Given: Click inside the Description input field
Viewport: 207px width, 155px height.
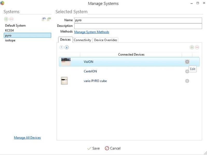Looking at the screenshot, I should 138,26.
